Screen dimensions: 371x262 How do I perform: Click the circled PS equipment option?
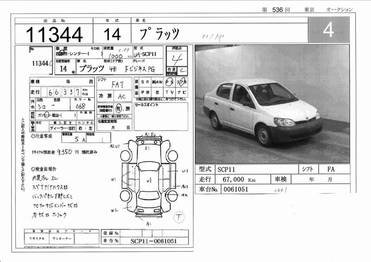[169, 82]
